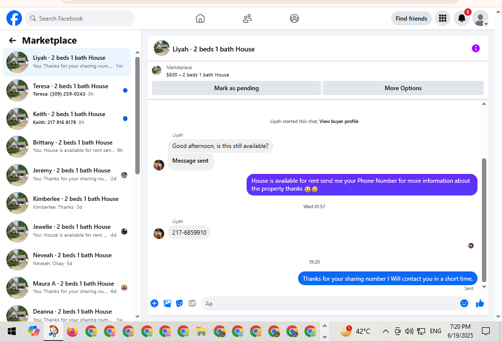502x341 pixels.
Task: Click Liyah's avatar beside the phone number
Action: (159, 234)
